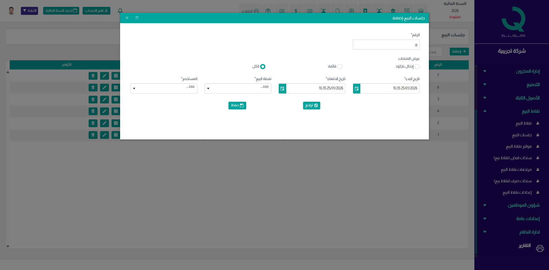The image size is (549, 270).
Task: Open the end date calendar picker
Action: [283, 89]
